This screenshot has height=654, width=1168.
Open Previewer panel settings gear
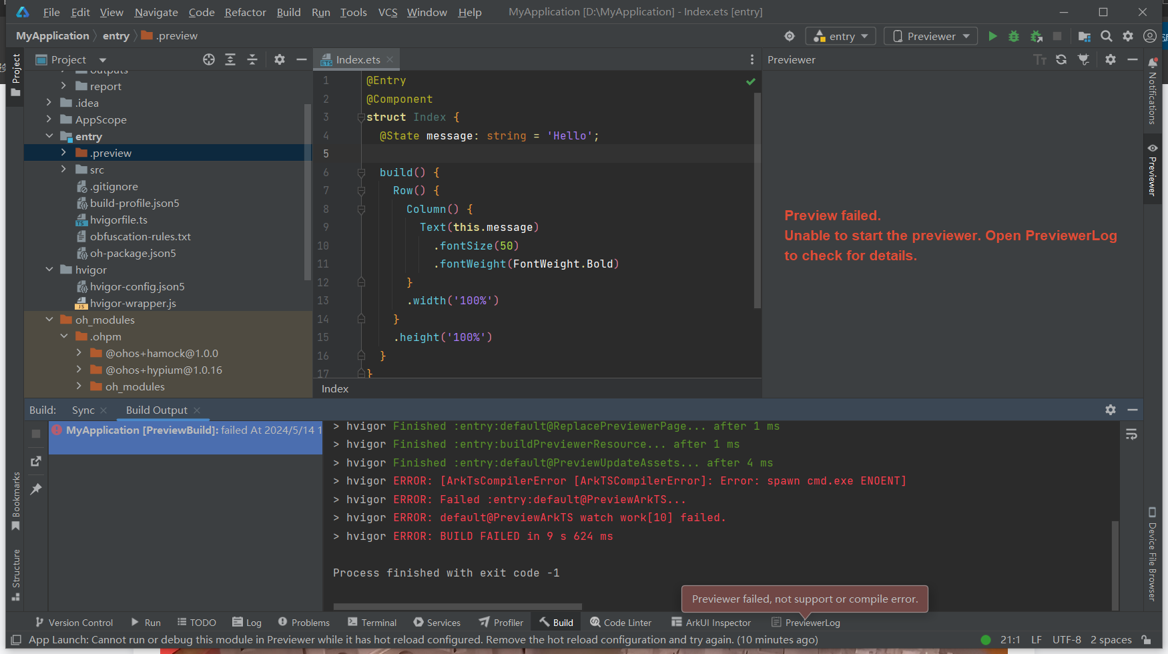1111,59
